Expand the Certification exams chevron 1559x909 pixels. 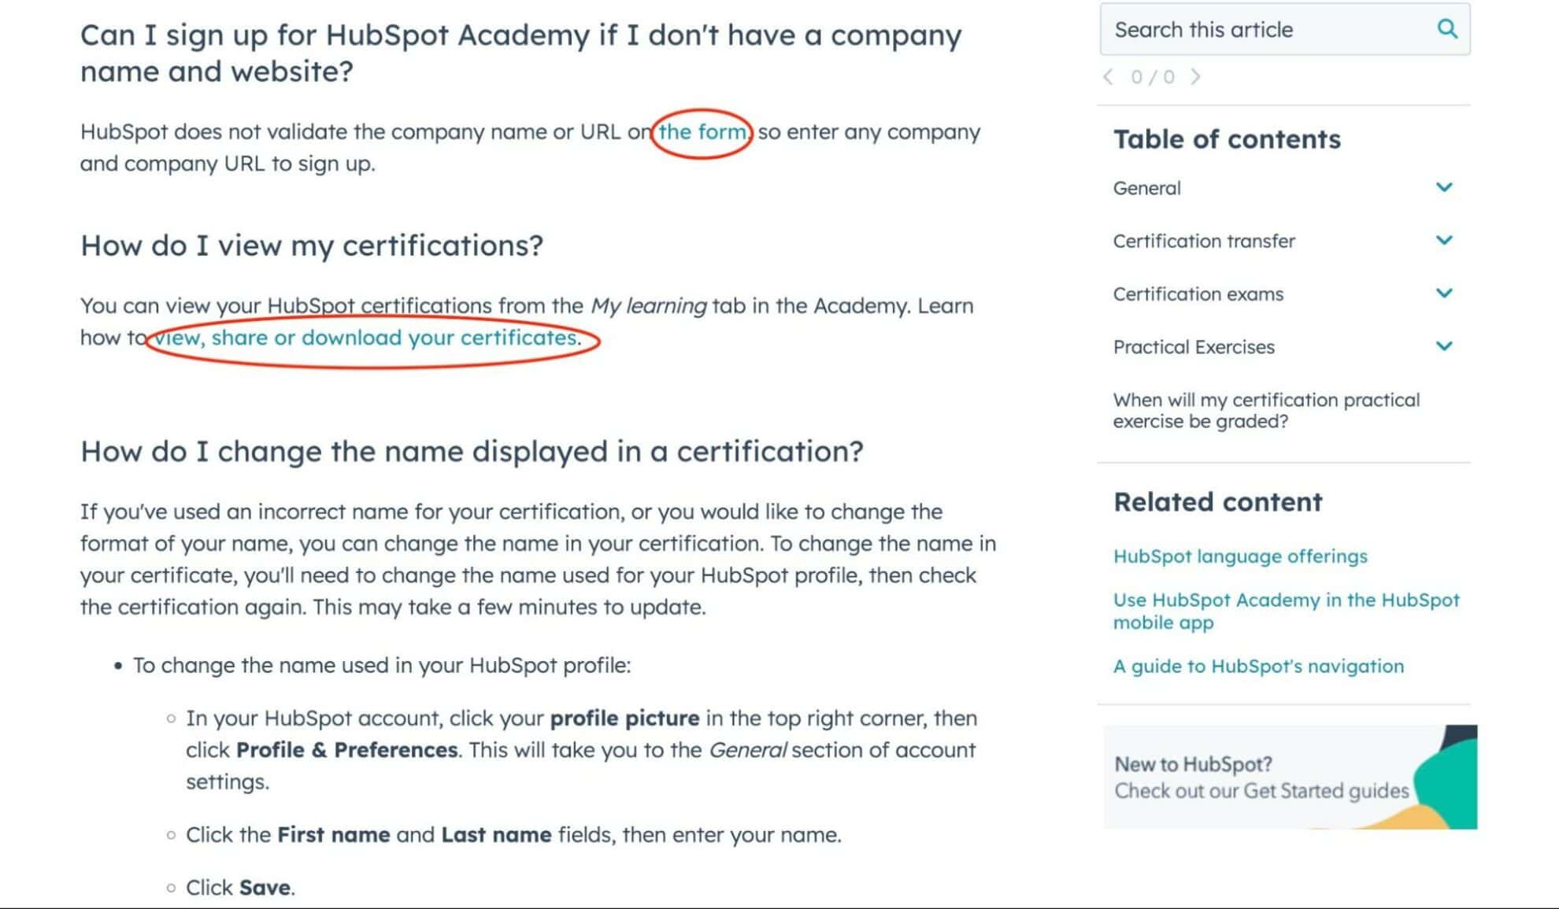pyautogui.click(x=1446, y=293)
